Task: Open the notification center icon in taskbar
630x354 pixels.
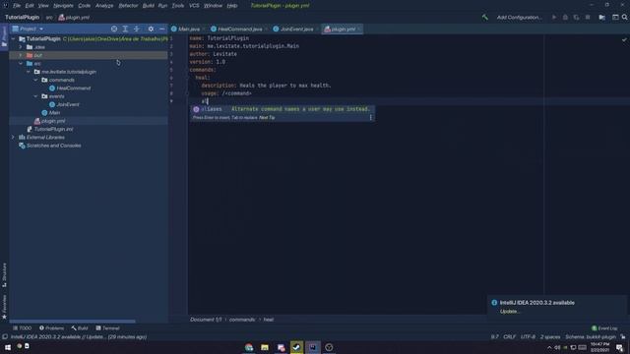Action: [x=619, y=347]
